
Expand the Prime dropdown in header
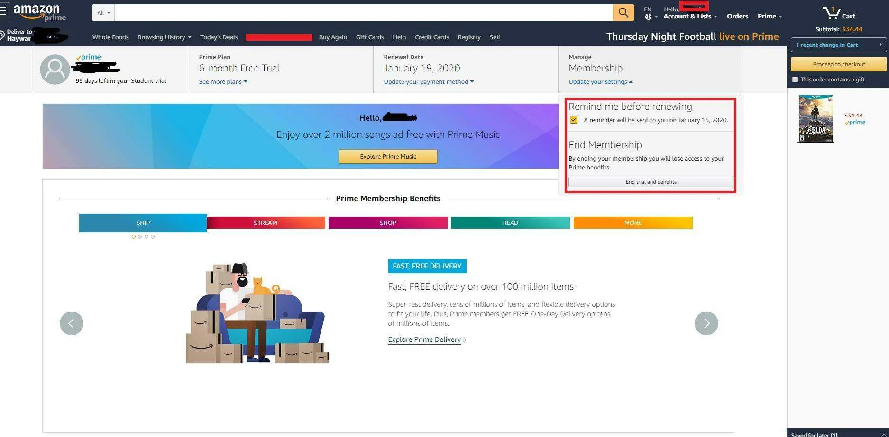[x=770, y=16]
